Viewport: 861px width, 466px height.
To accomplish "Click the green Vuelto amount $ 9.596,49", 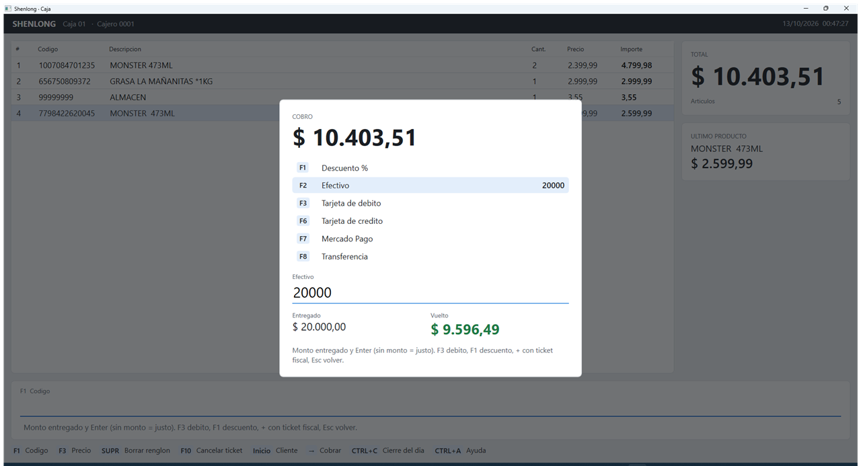I will [x=465, y=329].
